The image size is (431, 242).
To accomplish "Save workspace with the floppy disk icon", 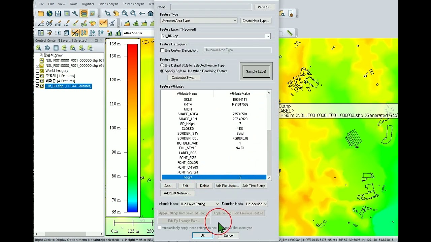I will [58, 13].
